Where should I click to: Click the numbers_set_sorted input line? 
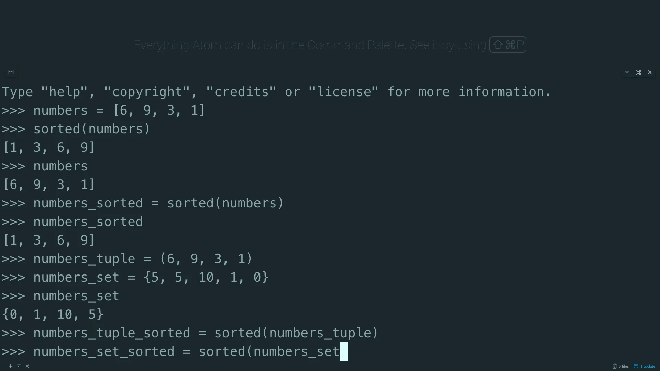click(x=175, y=351)
